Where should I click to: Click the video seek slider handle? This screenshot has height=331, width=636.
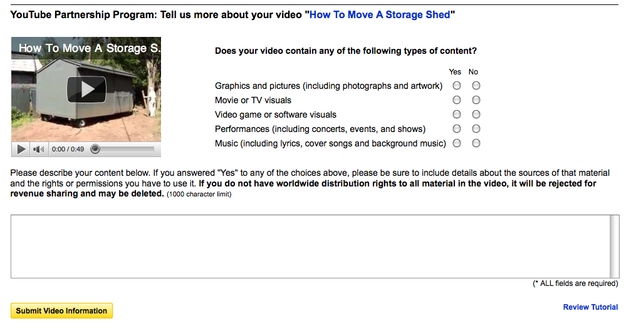tap(95, 149)
